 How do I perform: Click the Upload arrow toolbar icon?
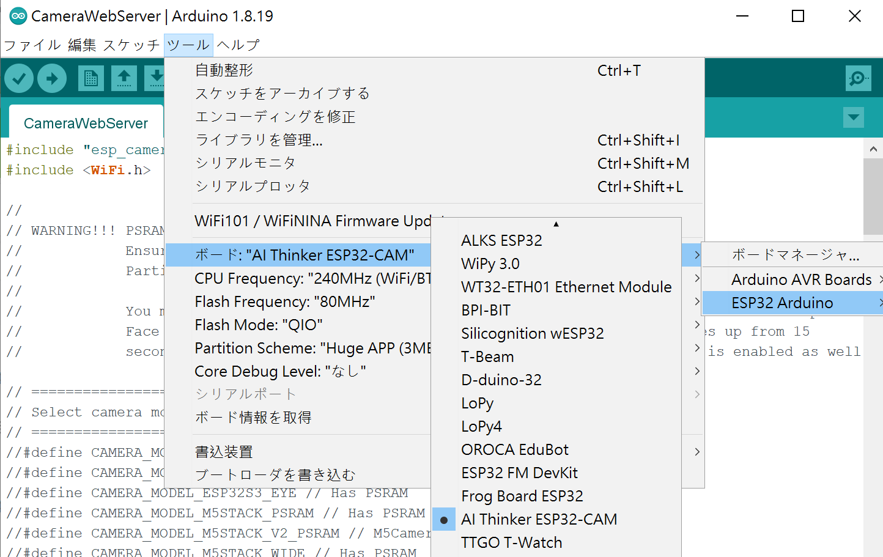click(x=52, y=78)
